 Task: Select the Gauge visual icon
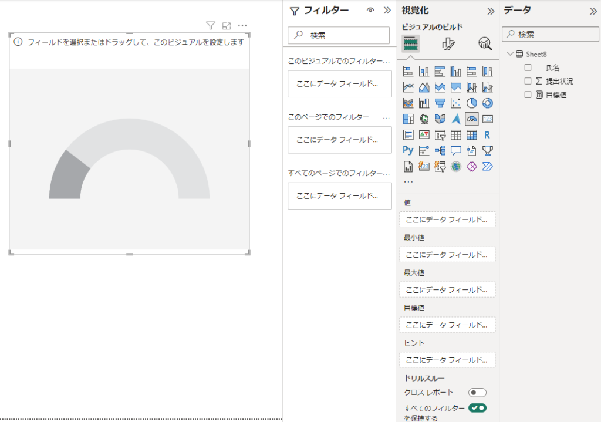tap(472, 119)
